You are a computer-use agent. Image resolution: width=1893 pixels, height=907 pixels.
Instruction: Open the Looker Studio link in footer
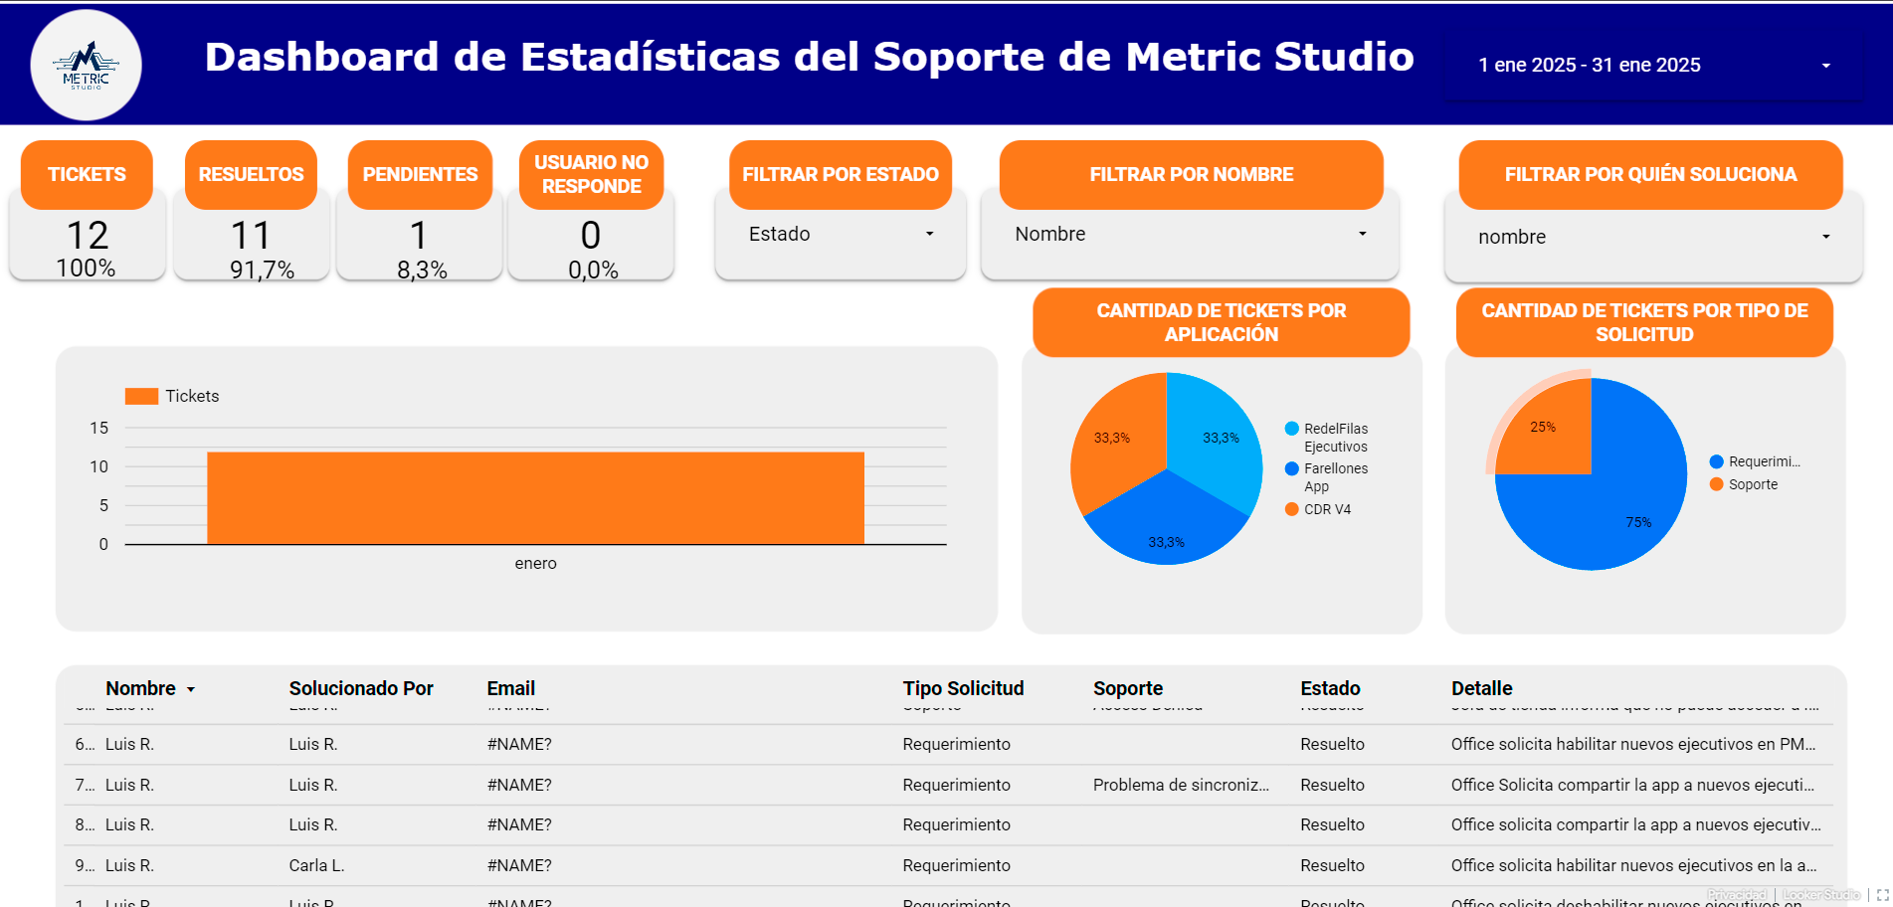pyautogui.click(x=1821, y=895)
